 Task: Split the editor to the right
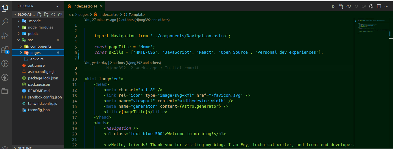pos(379,6)
